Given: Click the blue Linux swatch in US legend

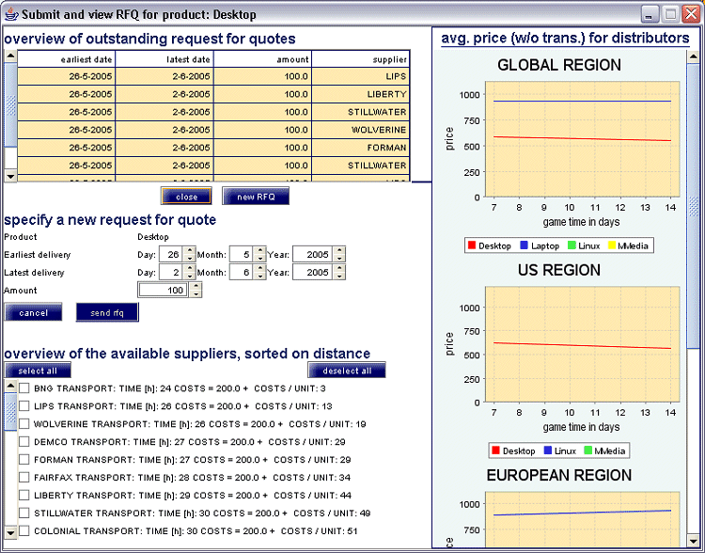Looking at the screenshot, I should tap(548, 450).
